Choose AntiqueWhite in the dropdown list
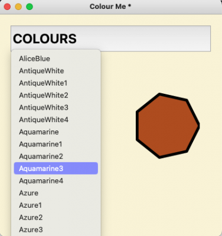Viewport: 222px width, 236px height. [56, 71]
